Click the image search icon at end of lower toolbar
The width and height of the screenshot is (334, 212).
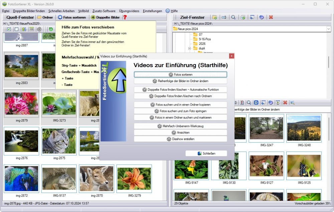[x=292, y=102]
